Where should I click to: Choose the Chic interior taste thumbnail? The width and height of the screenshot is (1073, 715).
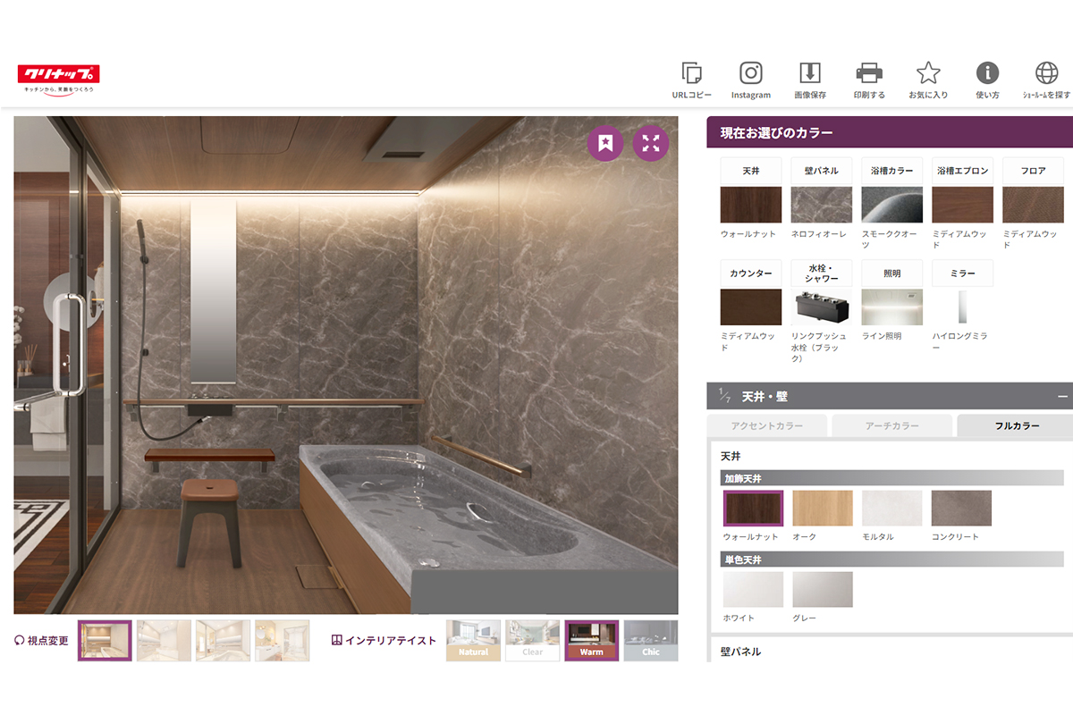coord(650,641)
